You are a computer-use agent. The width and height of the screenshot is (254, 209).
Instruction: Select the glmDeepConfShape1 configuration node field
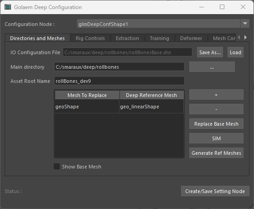point(159,24)
